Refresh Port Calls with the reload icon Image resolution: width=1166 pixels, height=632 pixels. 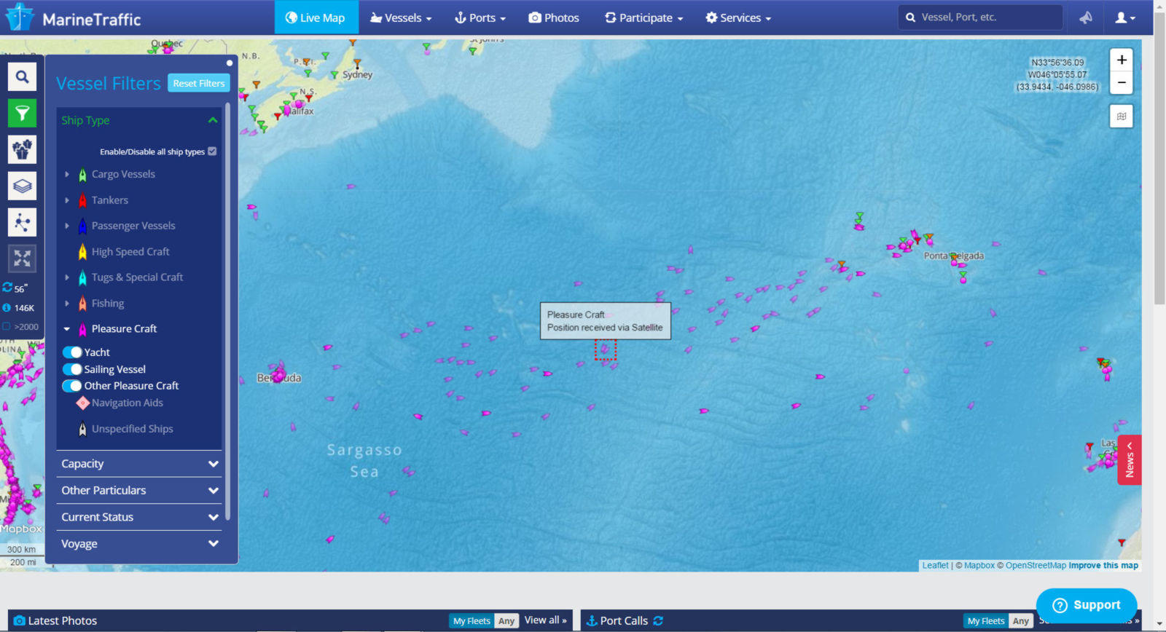[x=658, y=620]
